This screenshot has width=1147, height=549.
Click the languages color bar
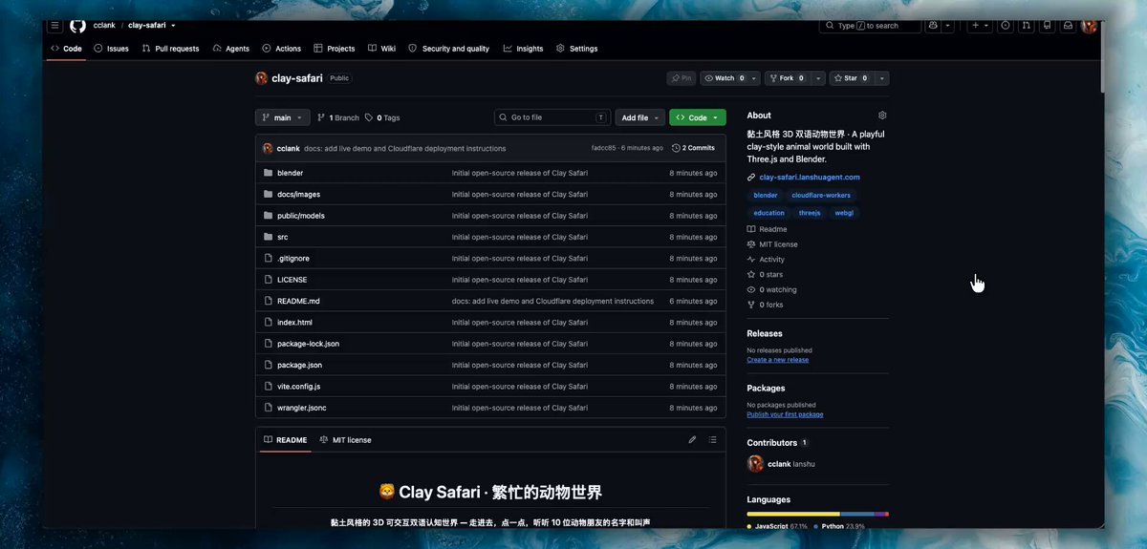tap(817, 514)
